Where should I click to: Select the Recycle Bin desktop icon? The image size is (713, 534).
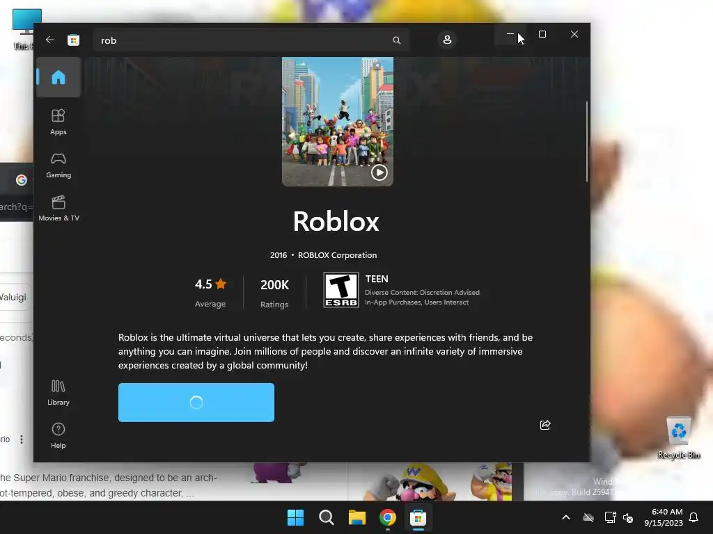pos(678,437)
